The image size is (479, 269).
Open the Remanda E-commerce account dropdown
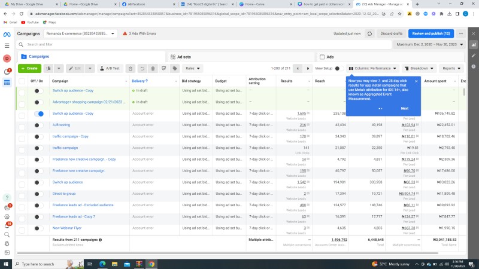click(80, 33)
